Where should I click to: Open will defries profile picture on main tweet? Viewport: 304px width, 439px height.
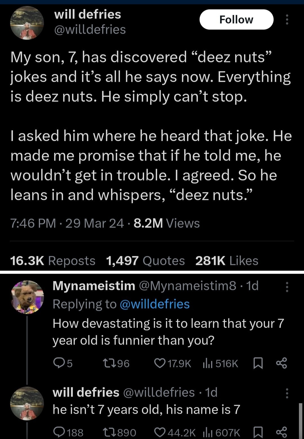click(27, 22)
